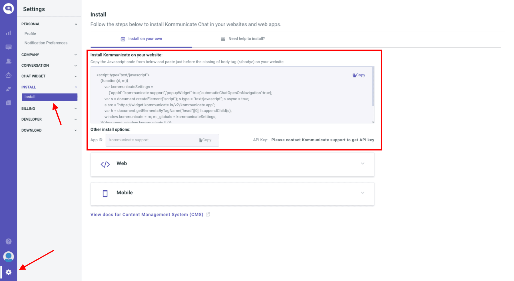Click the help question mark icon
Screen dimensions: 514x281
9,241
